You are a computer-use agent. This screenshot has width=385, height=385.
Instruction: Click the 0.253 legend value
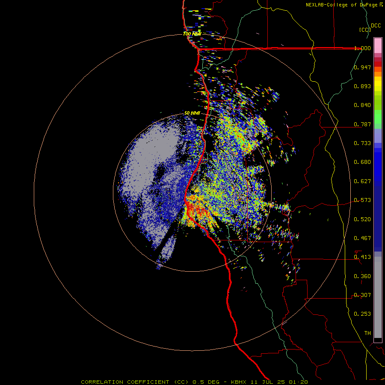362,314
